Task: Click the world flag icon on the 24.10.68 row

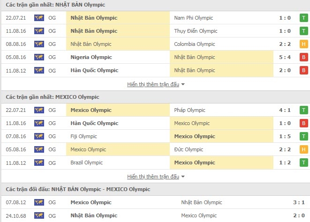Action: [x=39, y=215]
